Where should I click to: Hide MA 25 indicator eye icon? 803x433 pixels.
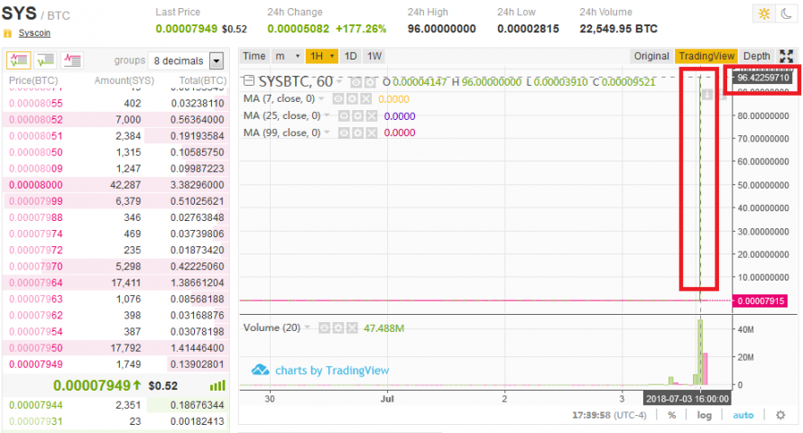(x=344, y=116)
